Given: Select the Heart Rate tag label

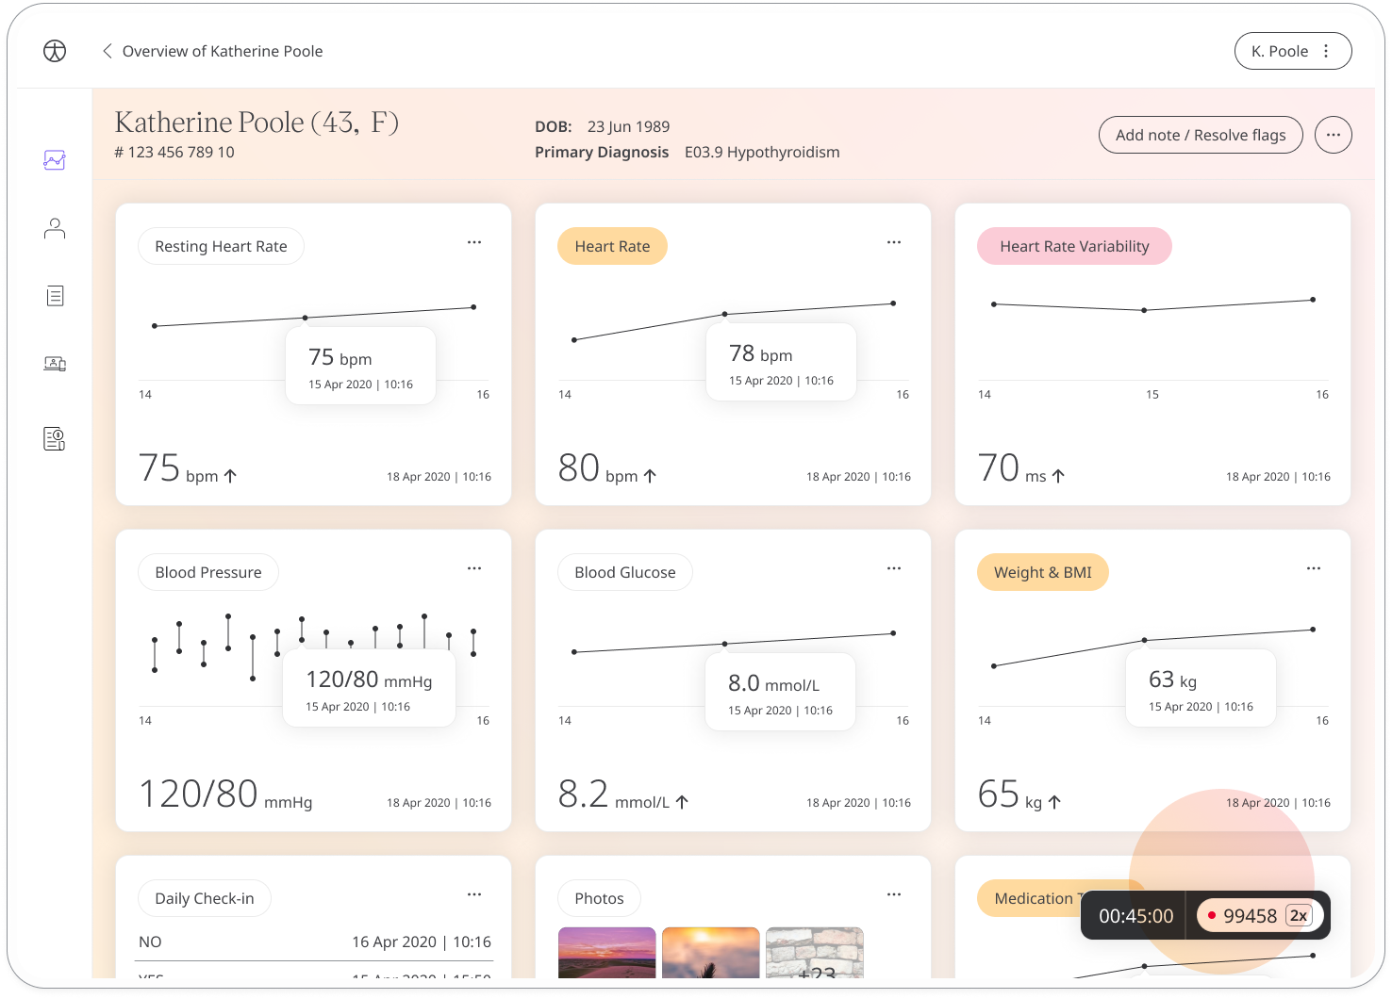Looking at the screenshot, I should tap(612, 246).
